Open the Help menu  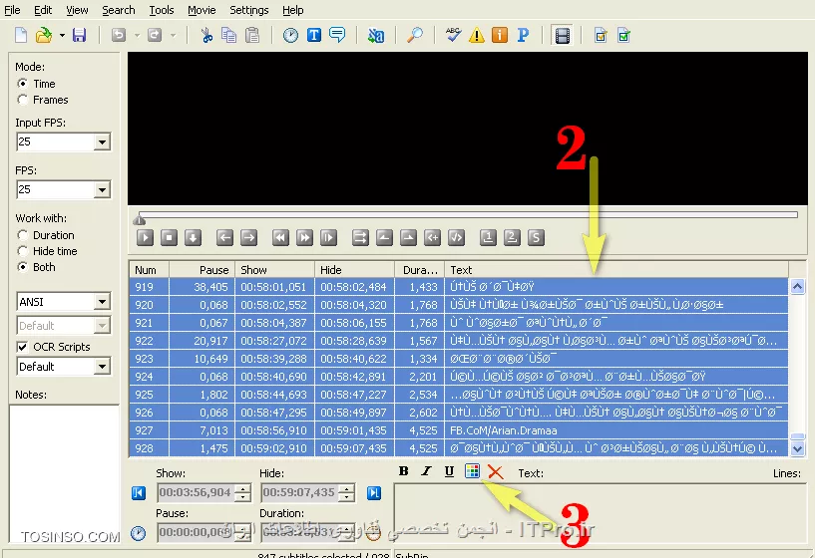(292, 10)
